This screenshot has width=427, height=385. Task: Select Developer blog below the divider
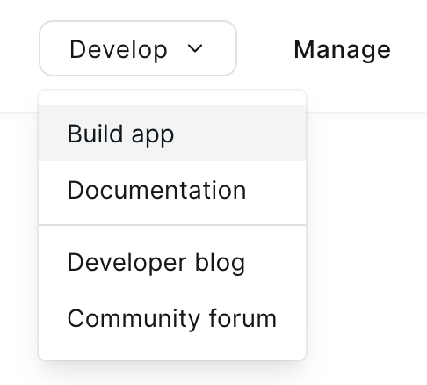pos(172,262)
